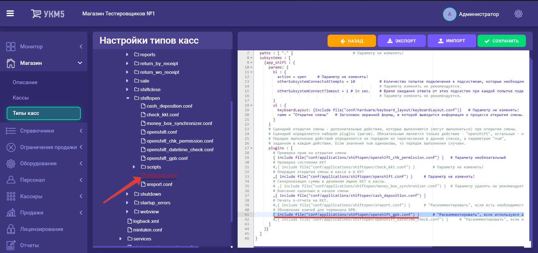Open the shiftopen.conf file highlighted in red
The width and height of the screenshot is (538, 253).
162,176
